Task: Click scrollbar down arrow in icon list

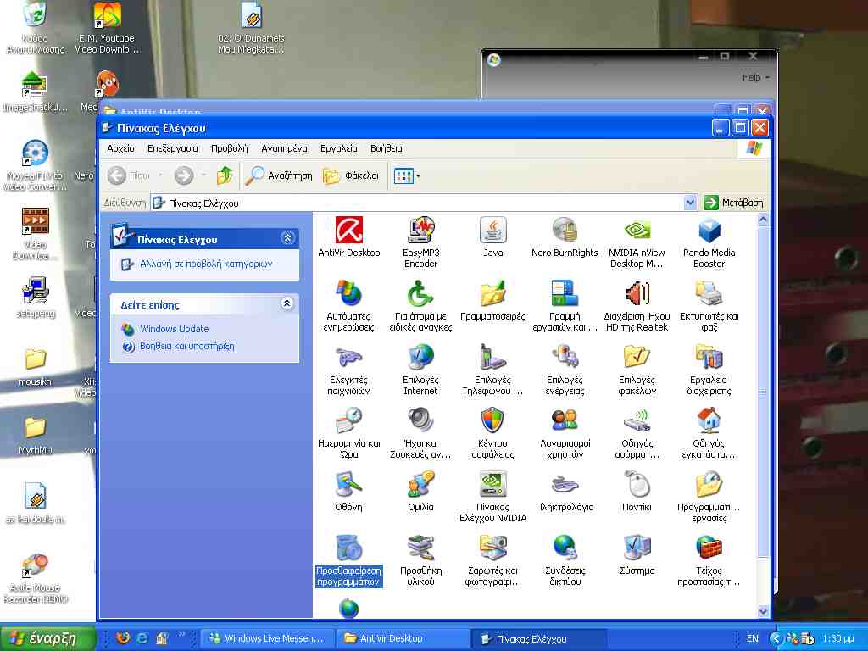Action: 764,611
